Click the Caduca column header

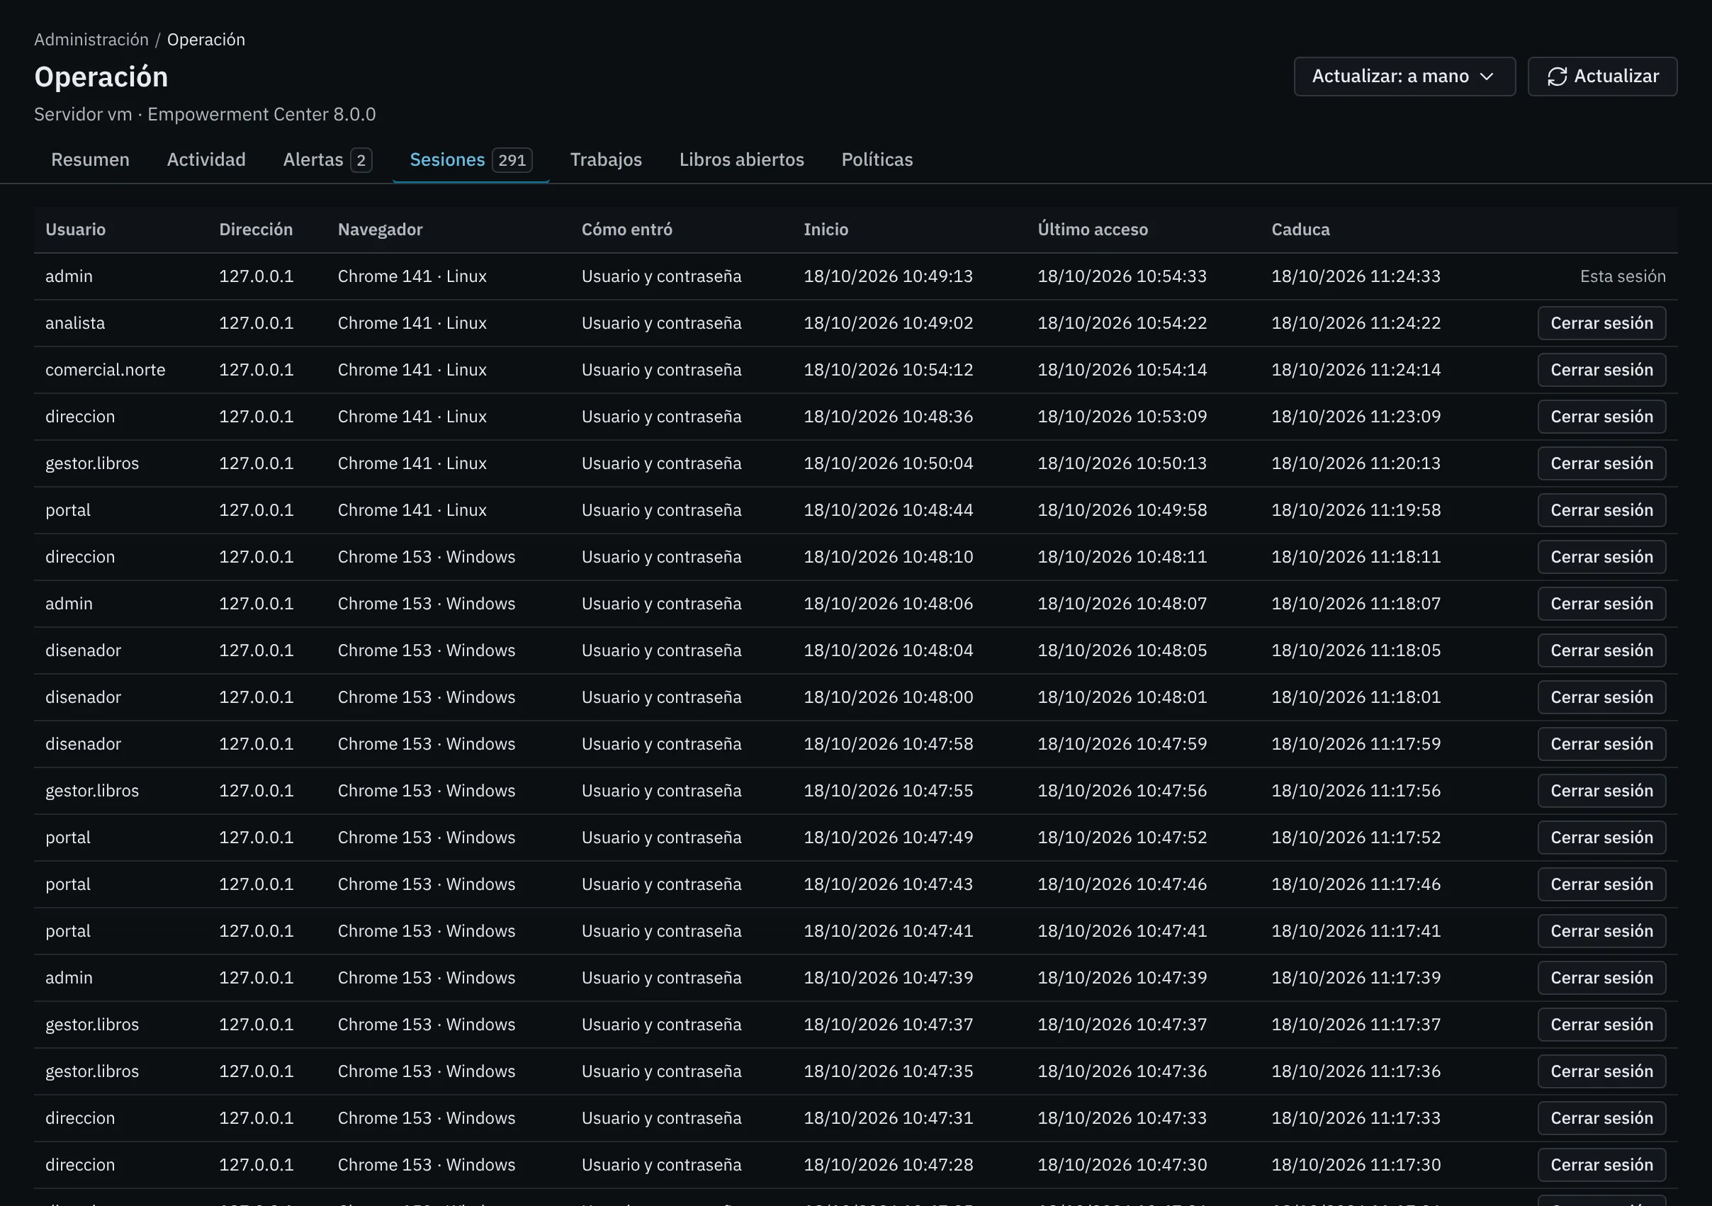pos(1300,230)
